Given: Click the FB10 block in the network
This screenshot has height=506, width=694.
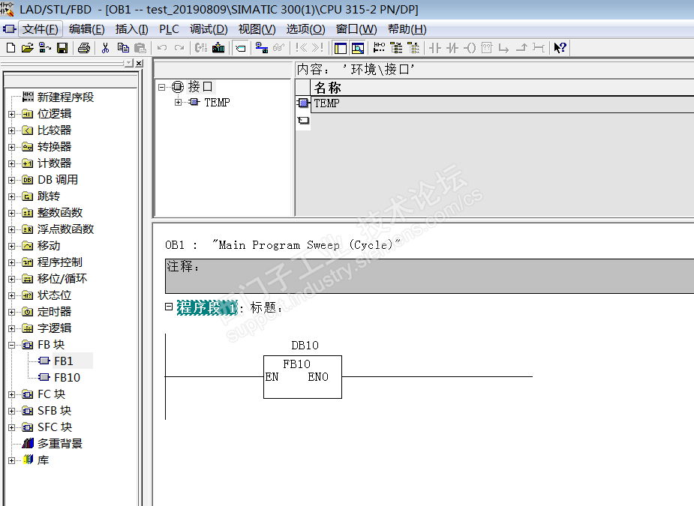Looking at the screenshot, I should (303, 377).
